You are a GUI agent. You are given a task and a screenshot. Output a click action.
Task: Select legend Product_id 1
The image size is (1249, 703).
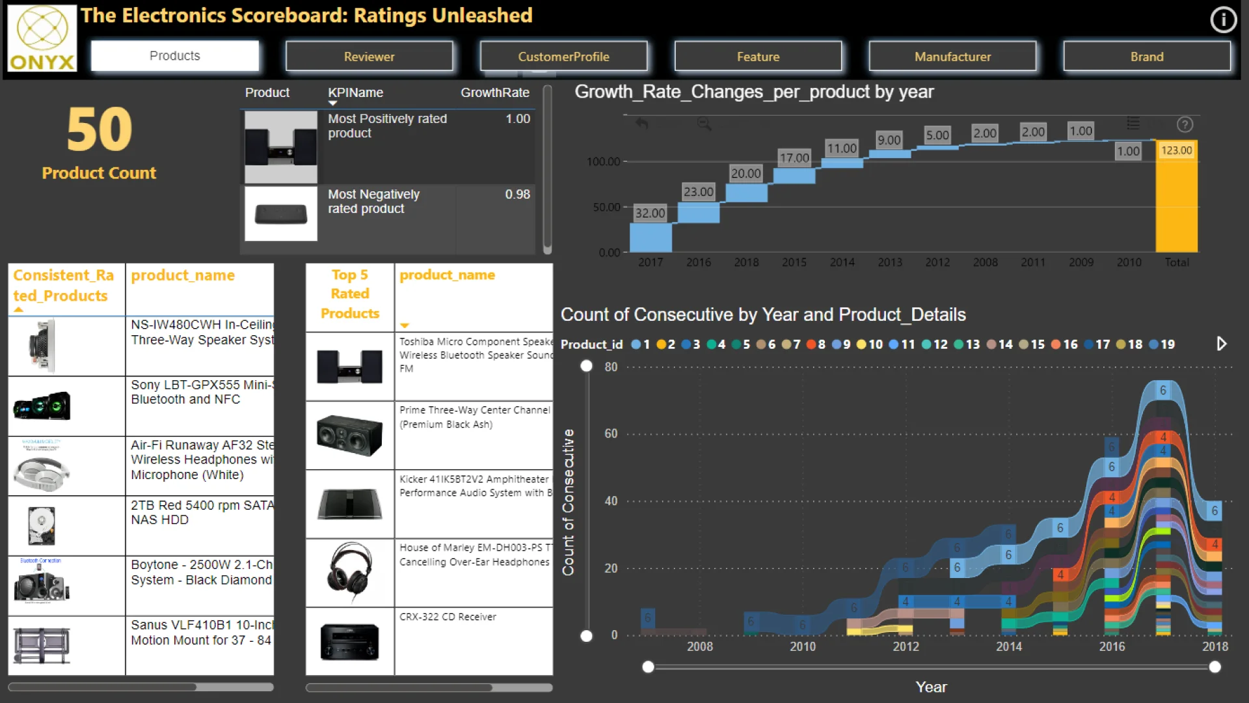[x=641, y=344]
